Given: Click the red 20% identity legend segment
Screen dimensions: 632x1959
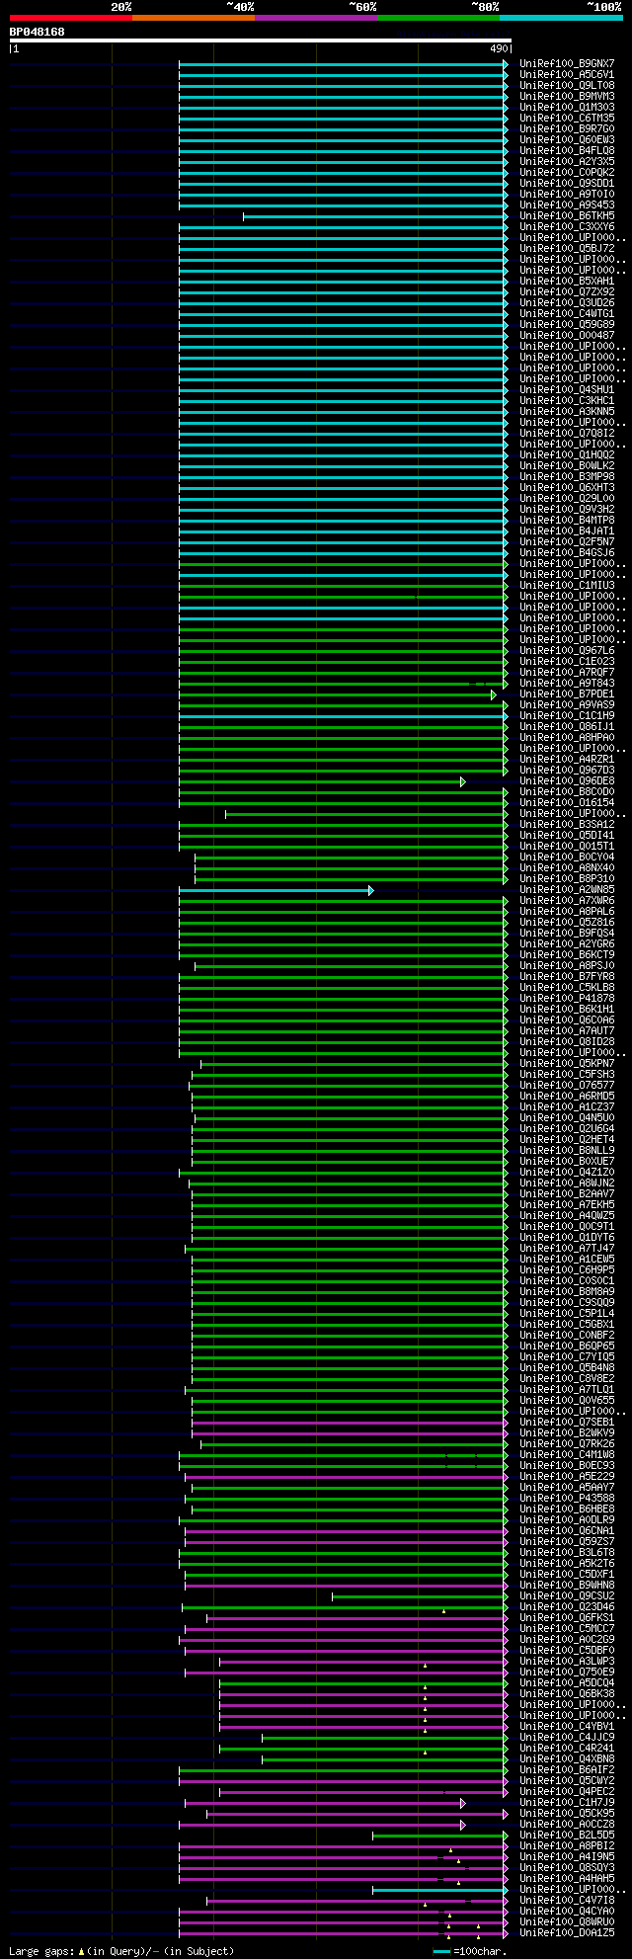Looking at the screenshot, I should click(x=70, y=18).
